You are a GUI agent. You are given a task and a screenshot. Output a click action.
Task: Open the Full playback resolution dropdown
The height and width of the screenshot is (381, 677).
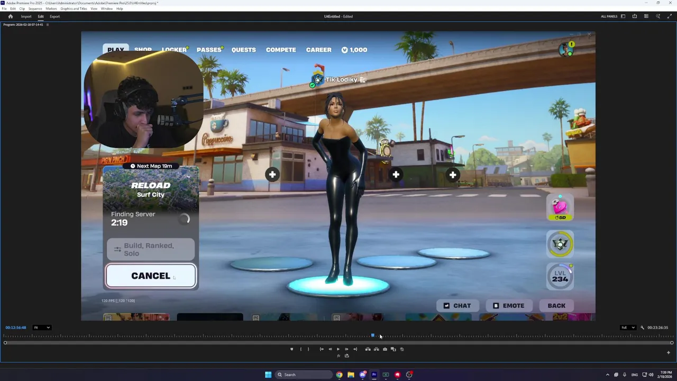(x=628, y=328)
